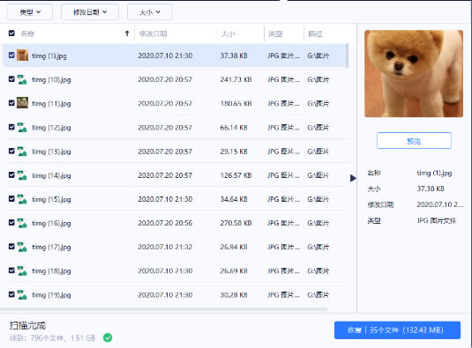This screenshot has width=472, height=348.
Task: Click the horizontal scrollbar below the file list
Action: [x=163, y=309]
